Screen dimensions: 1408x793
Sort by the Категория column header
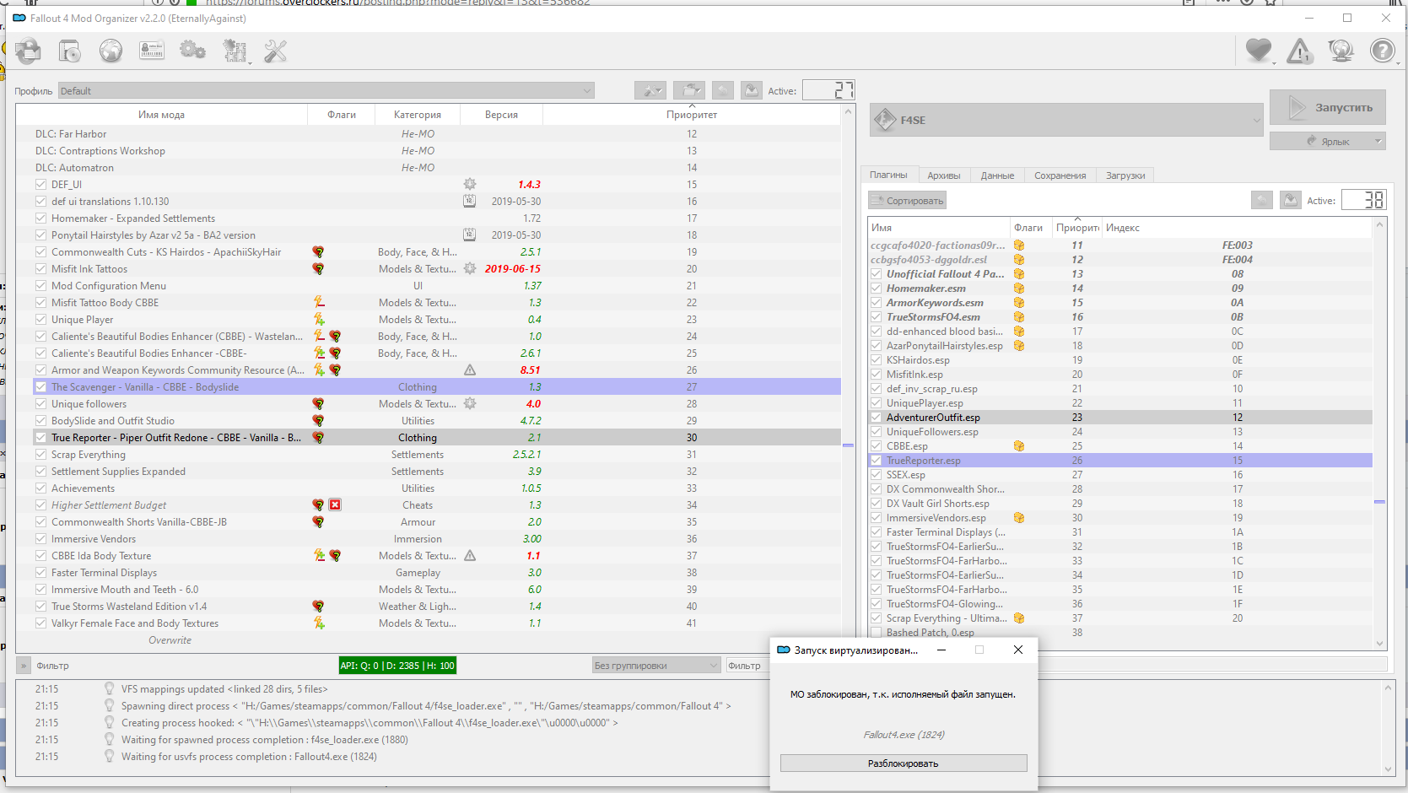[x=418, y=115]
